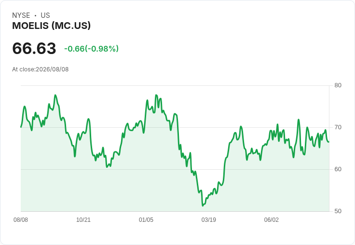The width and height of the screenshot is (355, 245).
Task: Click the 70 price axis label
Action: click(x=338, y=127)
